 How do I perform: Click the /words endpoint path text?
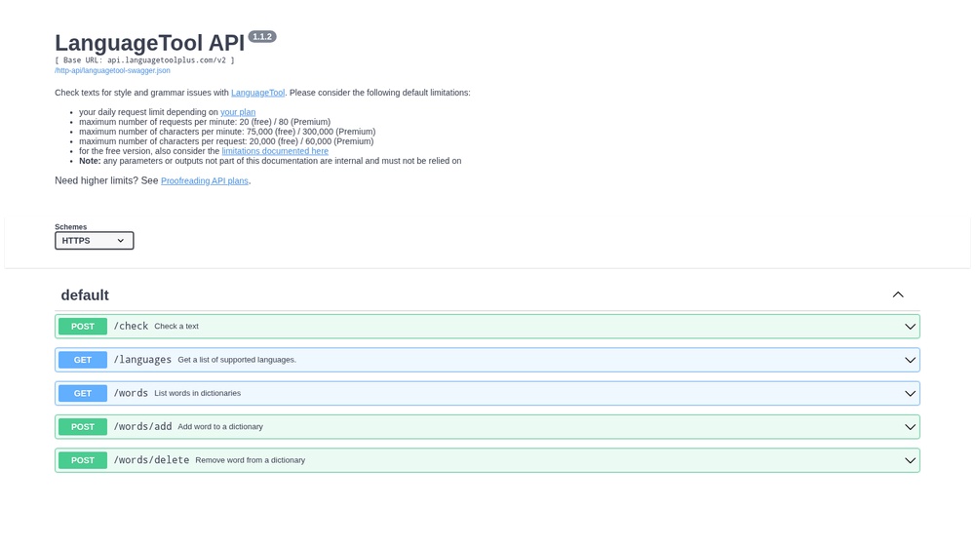[131, 393]
